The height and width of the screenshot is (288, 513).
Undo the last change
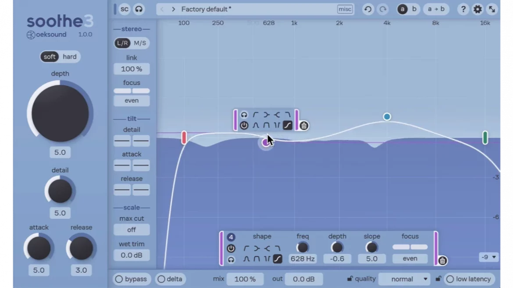[x=368, y=9]
